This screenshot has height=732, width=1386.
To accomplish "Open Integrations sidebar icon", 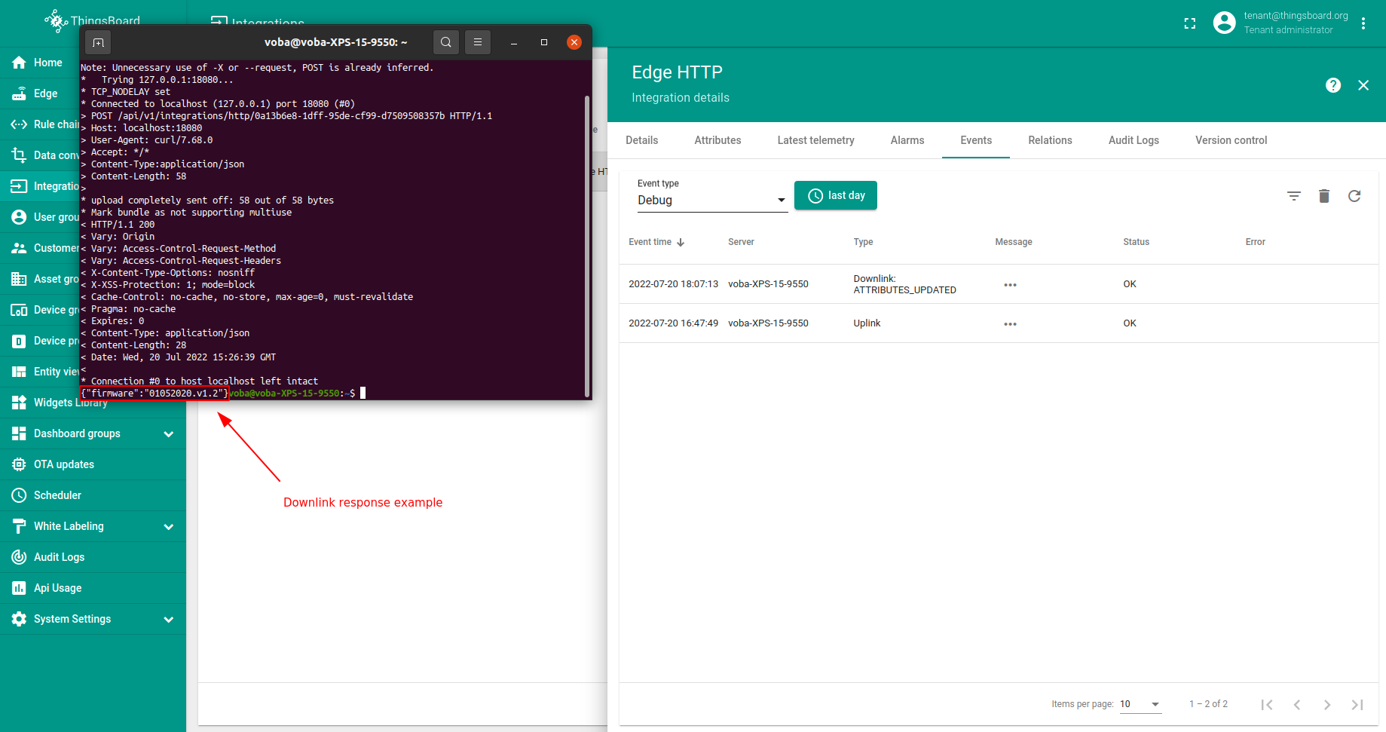I will pyautogui.click(x=20, y=186).
